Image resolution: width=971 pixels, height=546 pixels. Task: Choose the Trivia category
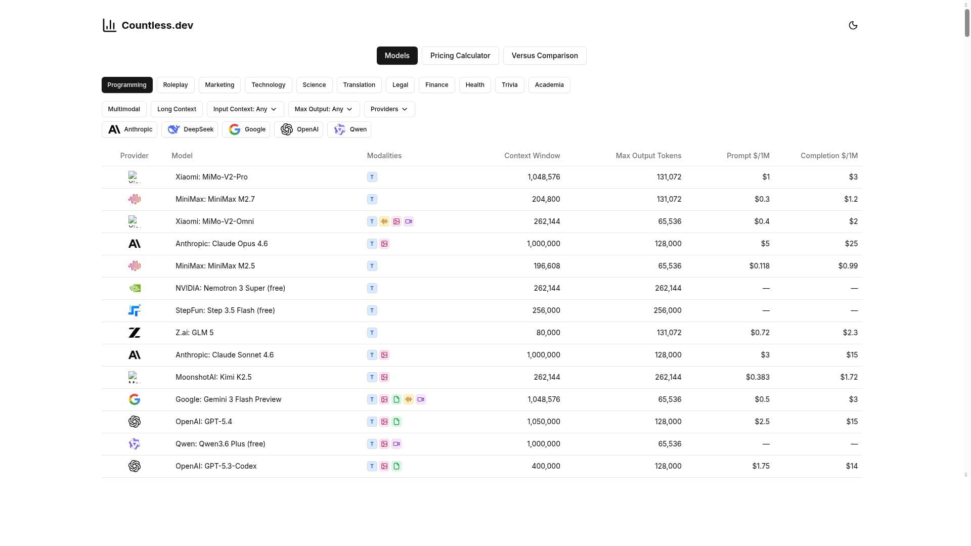click(x=510, y=85)
